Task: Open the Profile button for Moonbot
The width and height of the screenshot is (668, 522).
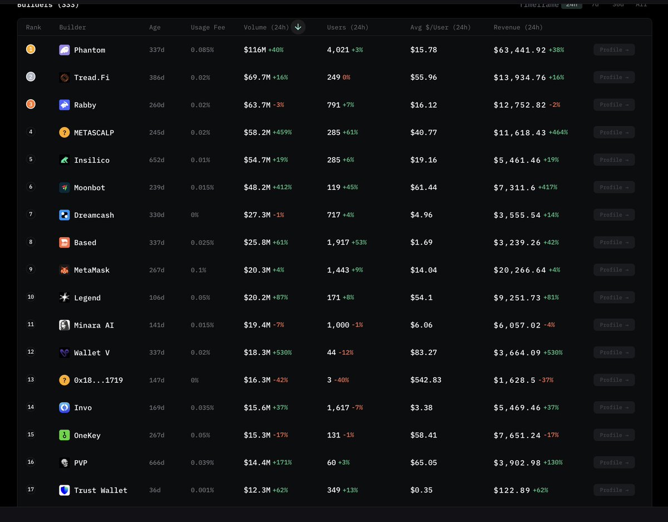Action: coord(614,187)
